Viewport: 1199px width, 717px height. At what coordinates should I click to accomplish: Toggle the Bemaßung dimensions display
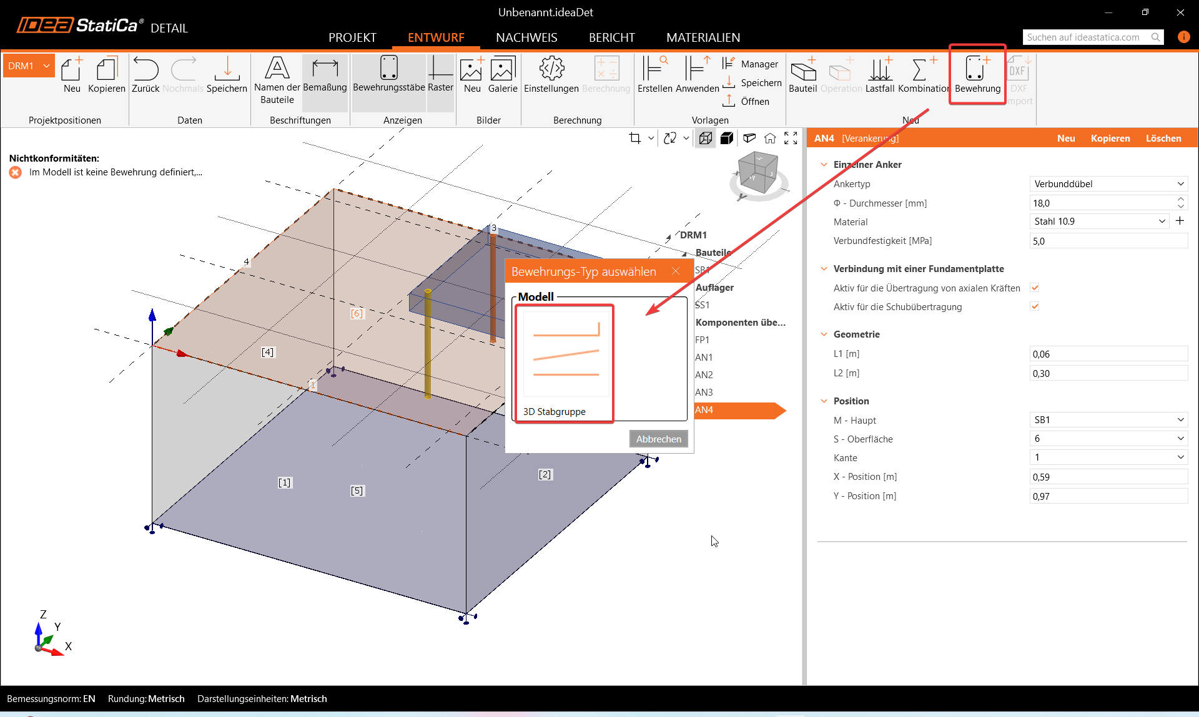click(x=325, y=75)
